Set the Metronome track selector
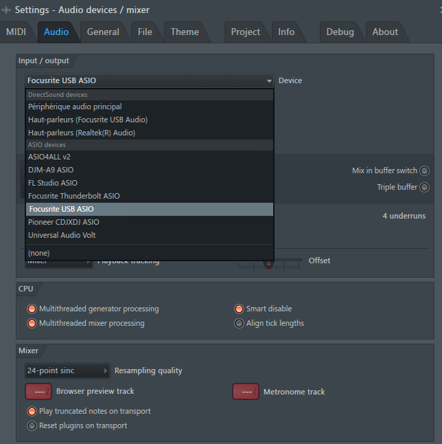 (x=246, y=392)
